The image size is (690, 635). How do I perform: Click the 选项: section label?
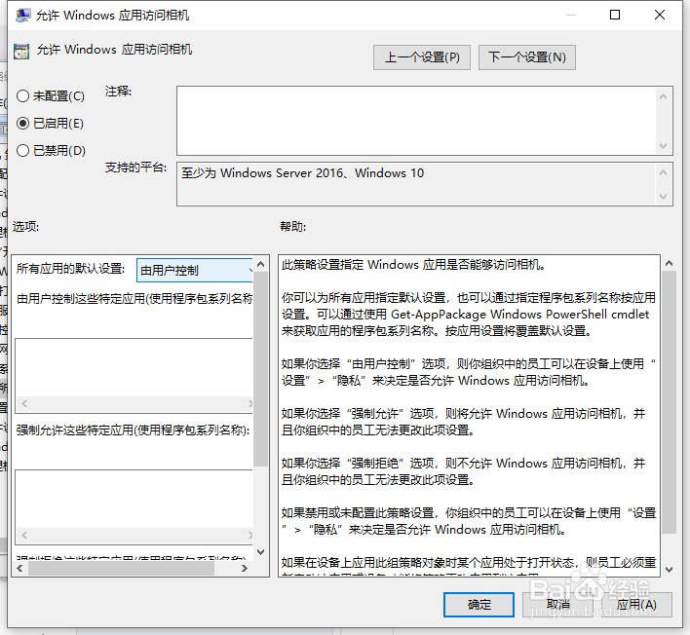point(25,227)
